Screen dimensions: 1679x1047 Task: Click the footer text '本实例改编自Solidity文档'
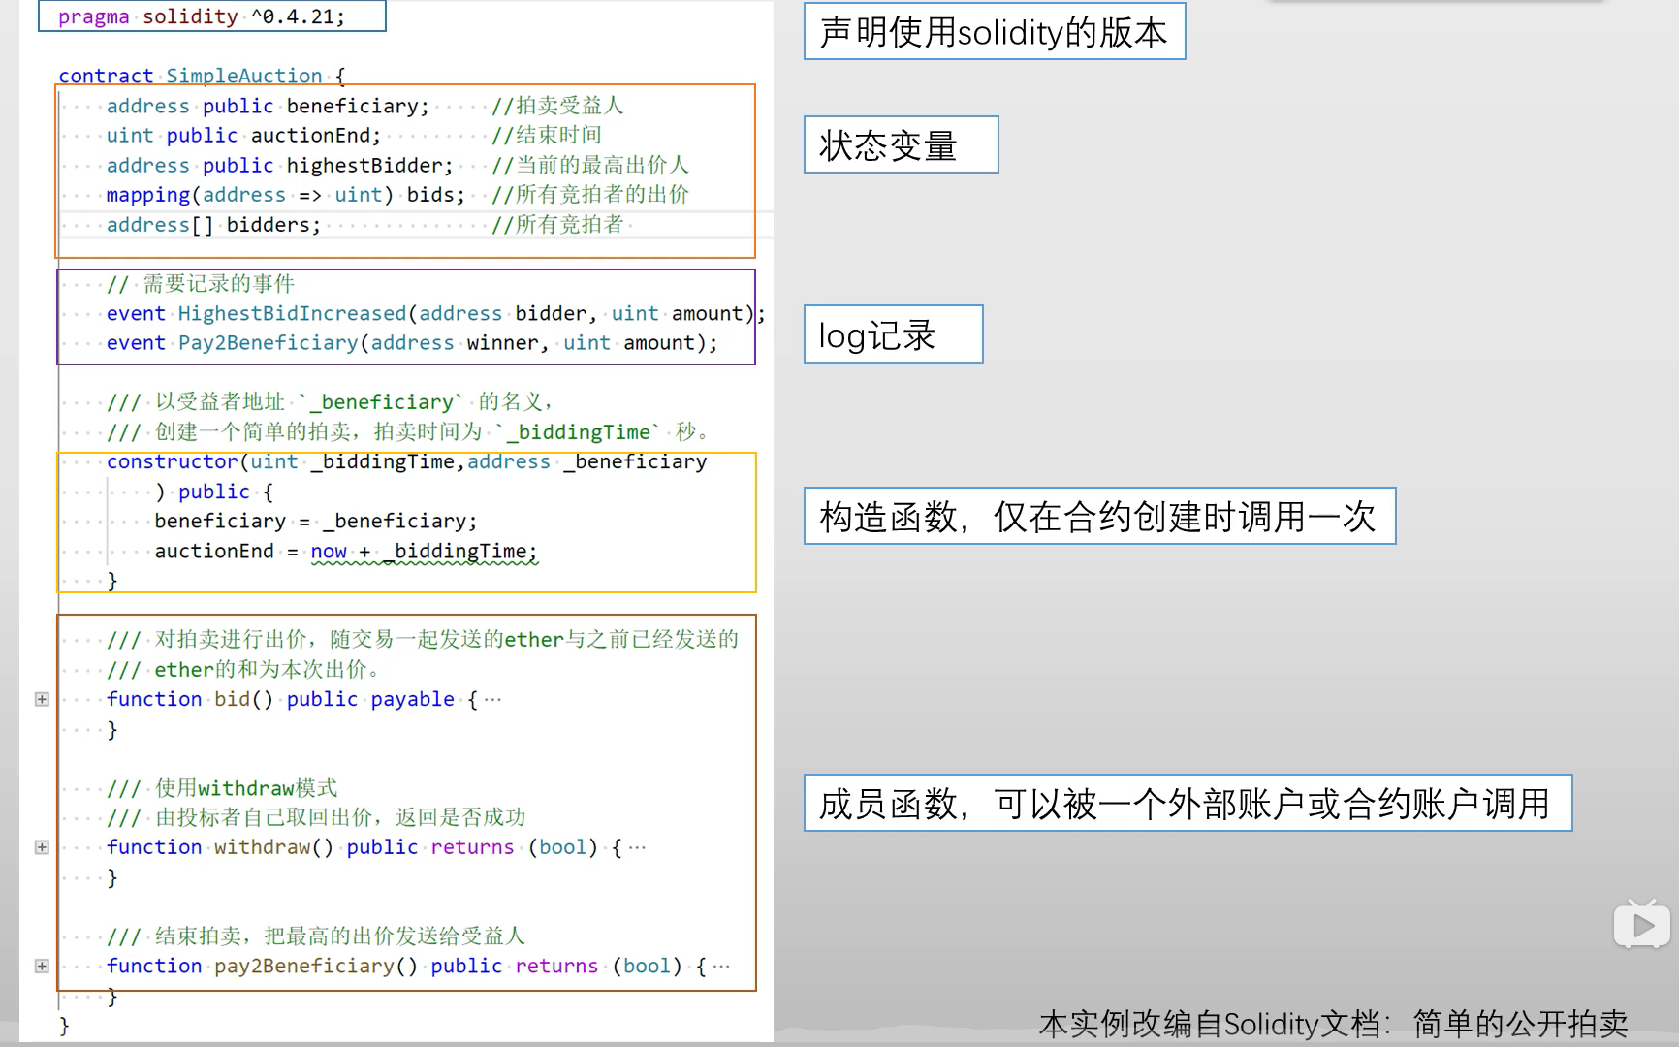point(1209,1024)
